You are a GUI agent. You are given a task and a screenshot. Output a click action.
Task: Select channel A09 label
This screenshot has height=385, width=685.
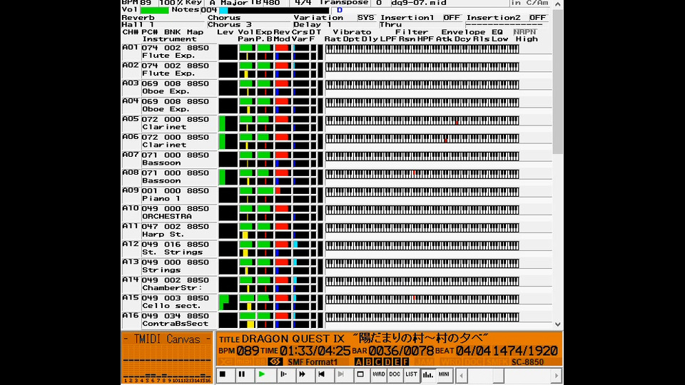coord(131,190)
